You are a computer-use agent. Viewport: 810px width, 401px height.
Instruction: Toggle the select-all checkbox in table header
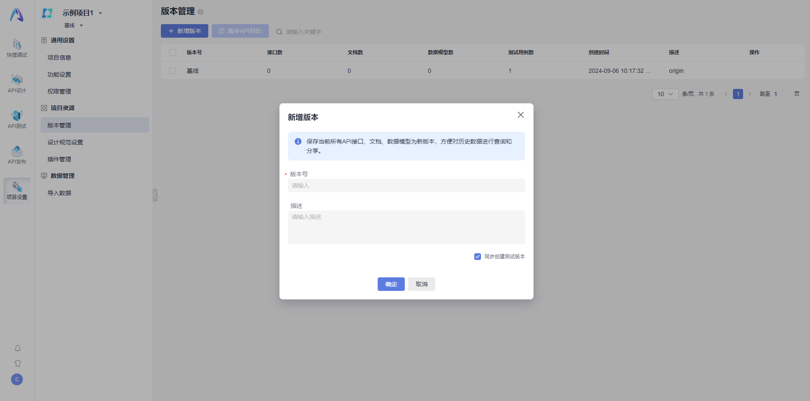pos(173,53)
